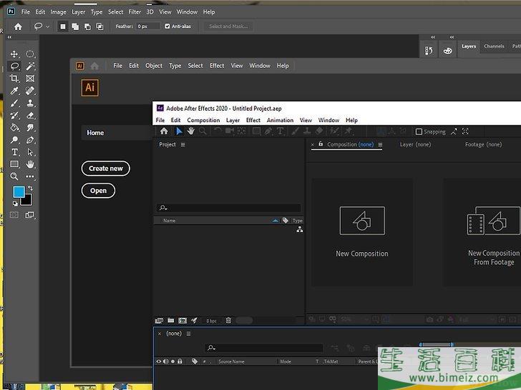Choose Add to selection mode in Photoshop
The height and width of the screenshot is (390, 521).
[x=75, y=26]
